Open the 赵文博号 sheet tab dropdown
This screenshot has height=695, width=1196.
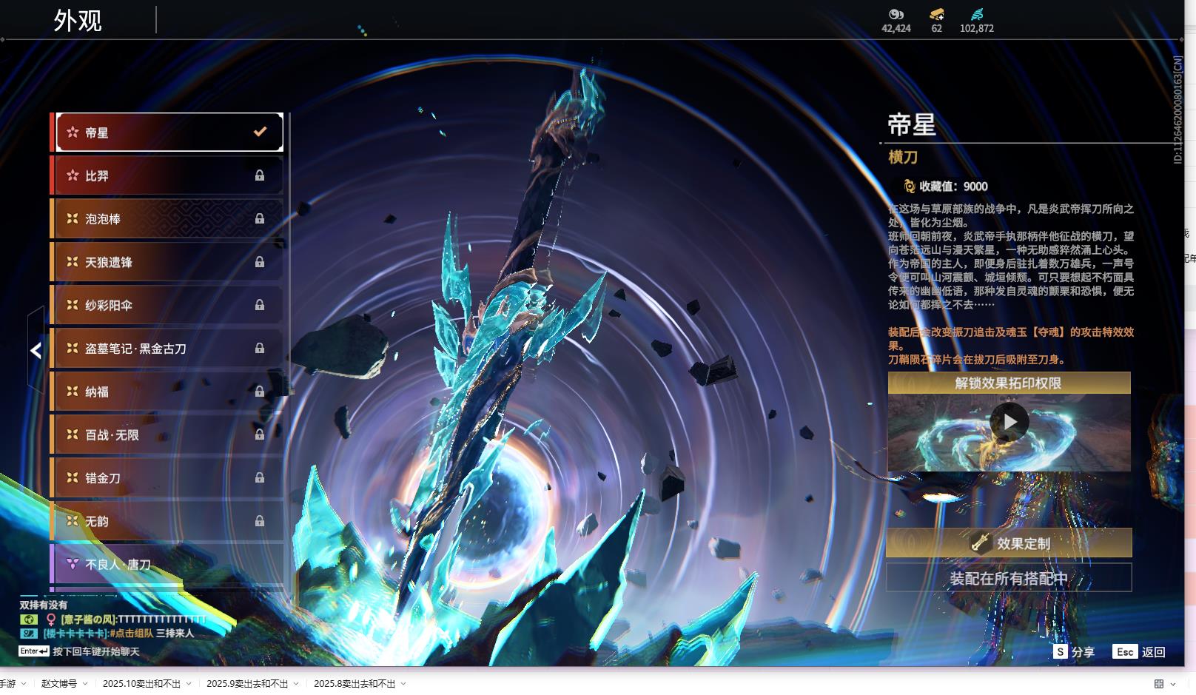(x=85, y=683)
